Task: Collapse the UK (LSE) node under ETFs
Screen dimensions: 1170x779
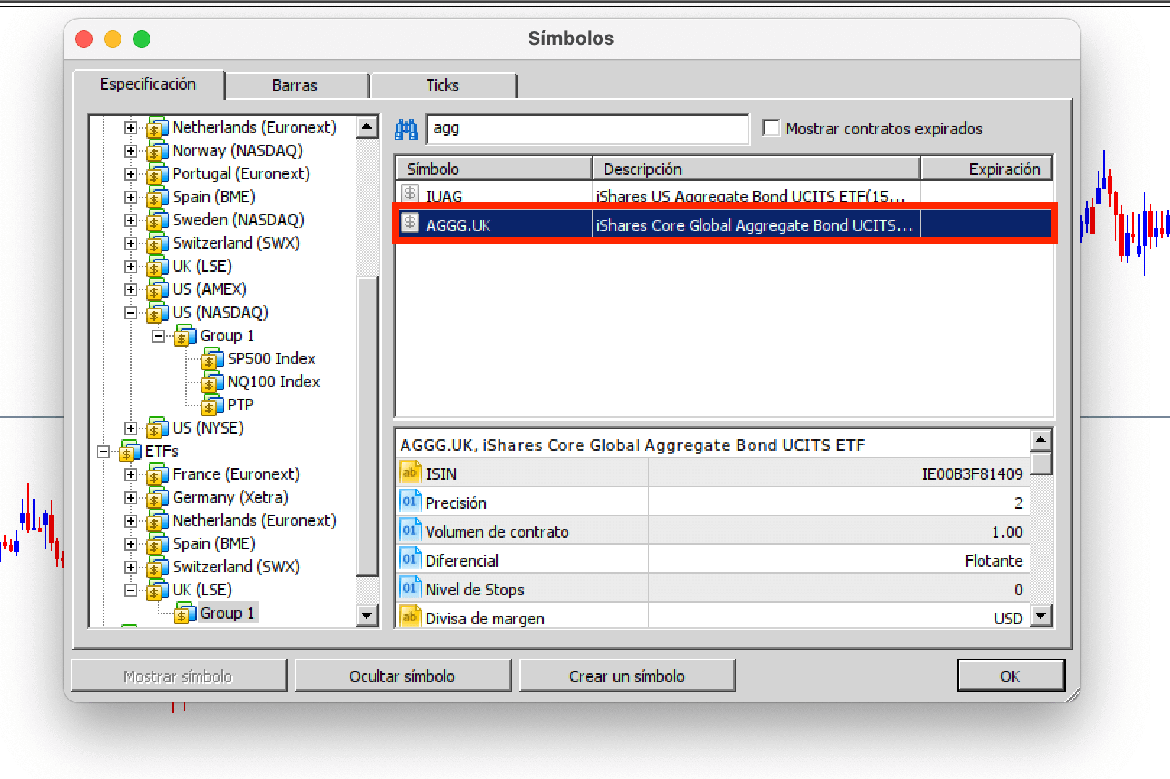Action: [x=131, y=590]
